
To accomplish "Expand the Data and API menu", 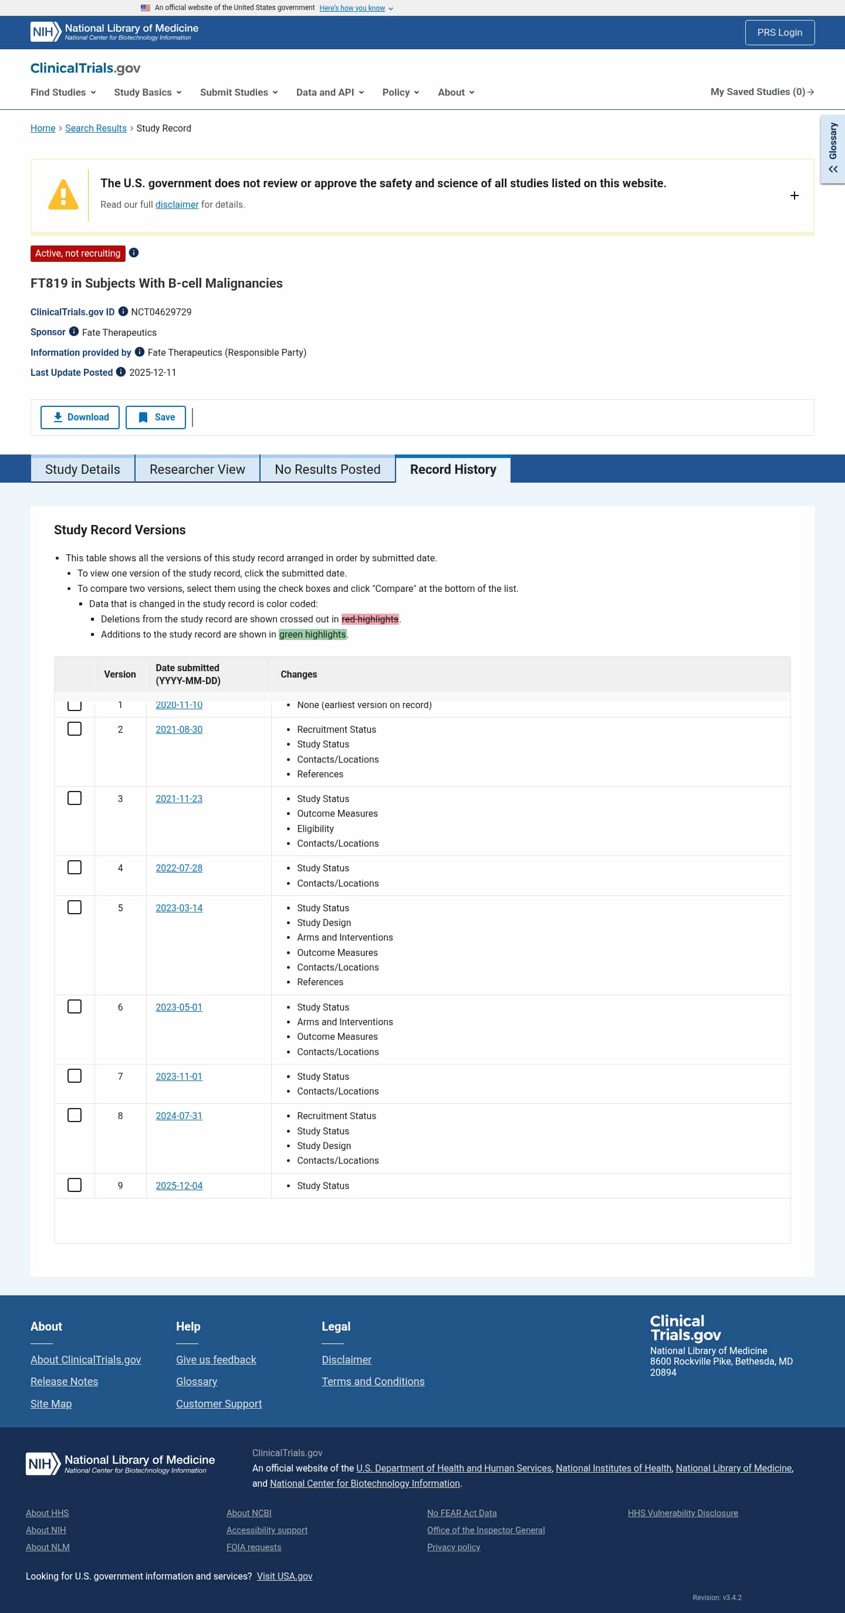I will tap(330, 92).
